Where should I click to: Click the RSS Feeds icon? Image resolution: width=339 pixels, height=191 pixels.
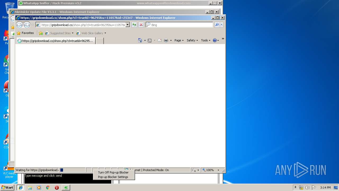coord(150,40)
